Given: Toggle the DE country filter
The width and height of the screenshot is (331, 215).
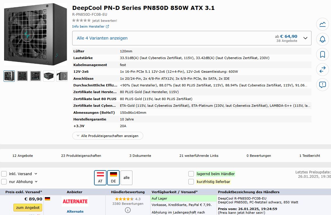Looking at the screenshot, I should (x=113, y=178).
